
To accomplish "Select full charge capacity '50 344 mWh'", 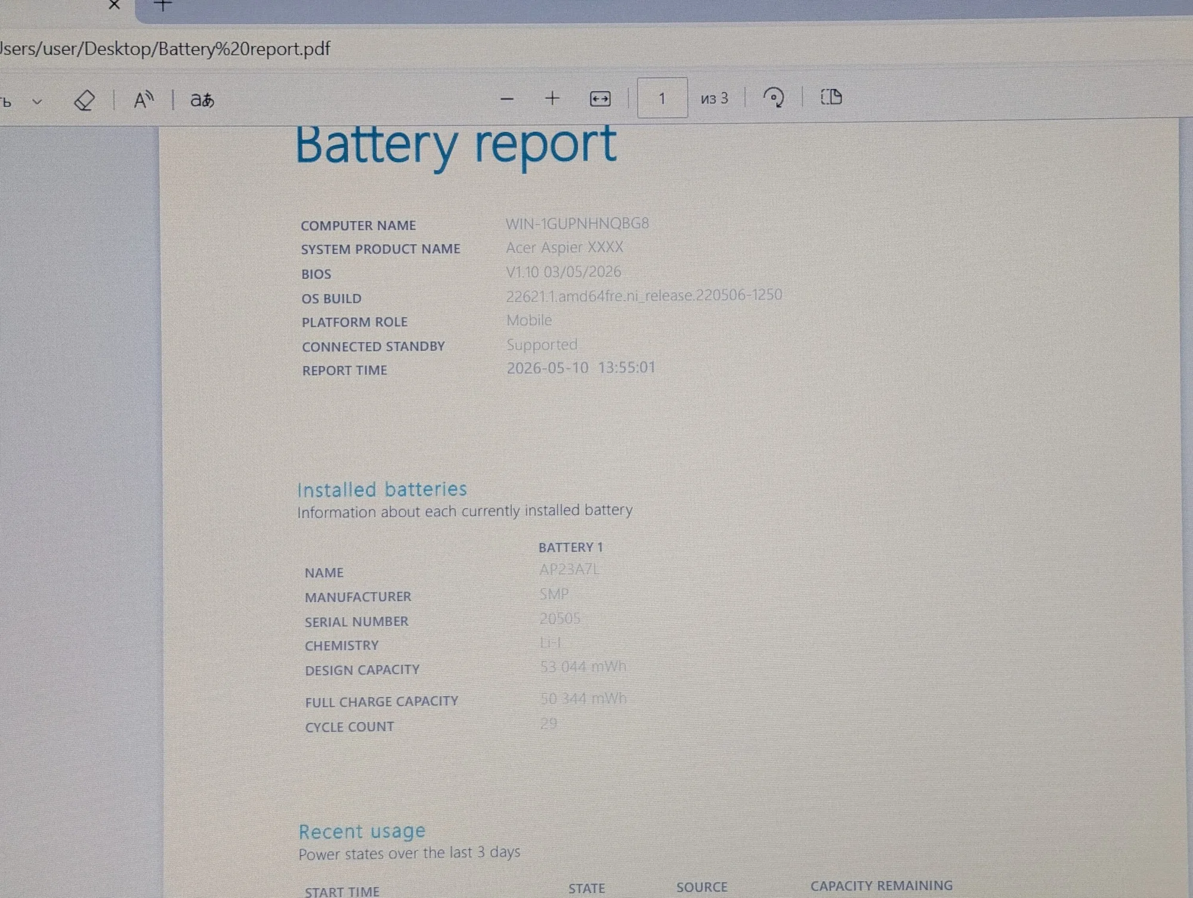I will [583, 698].
